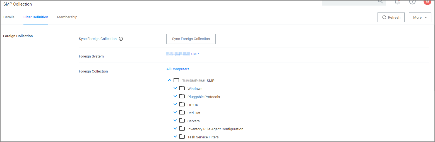Open the help question mark icon
435x142 pixels.
tap(412, 2)
